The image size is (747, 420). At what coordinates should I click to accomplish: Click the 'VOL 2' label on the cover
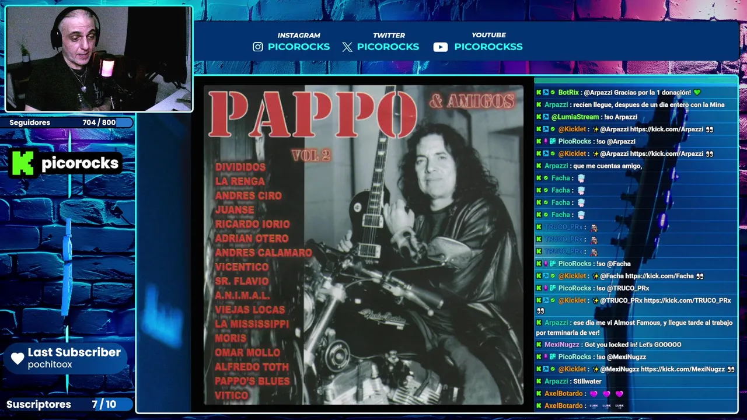[x=311, y=155]
